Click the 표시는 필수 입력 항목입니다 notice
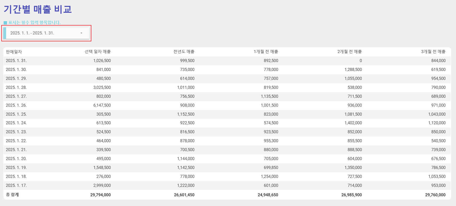 [34, 22]
